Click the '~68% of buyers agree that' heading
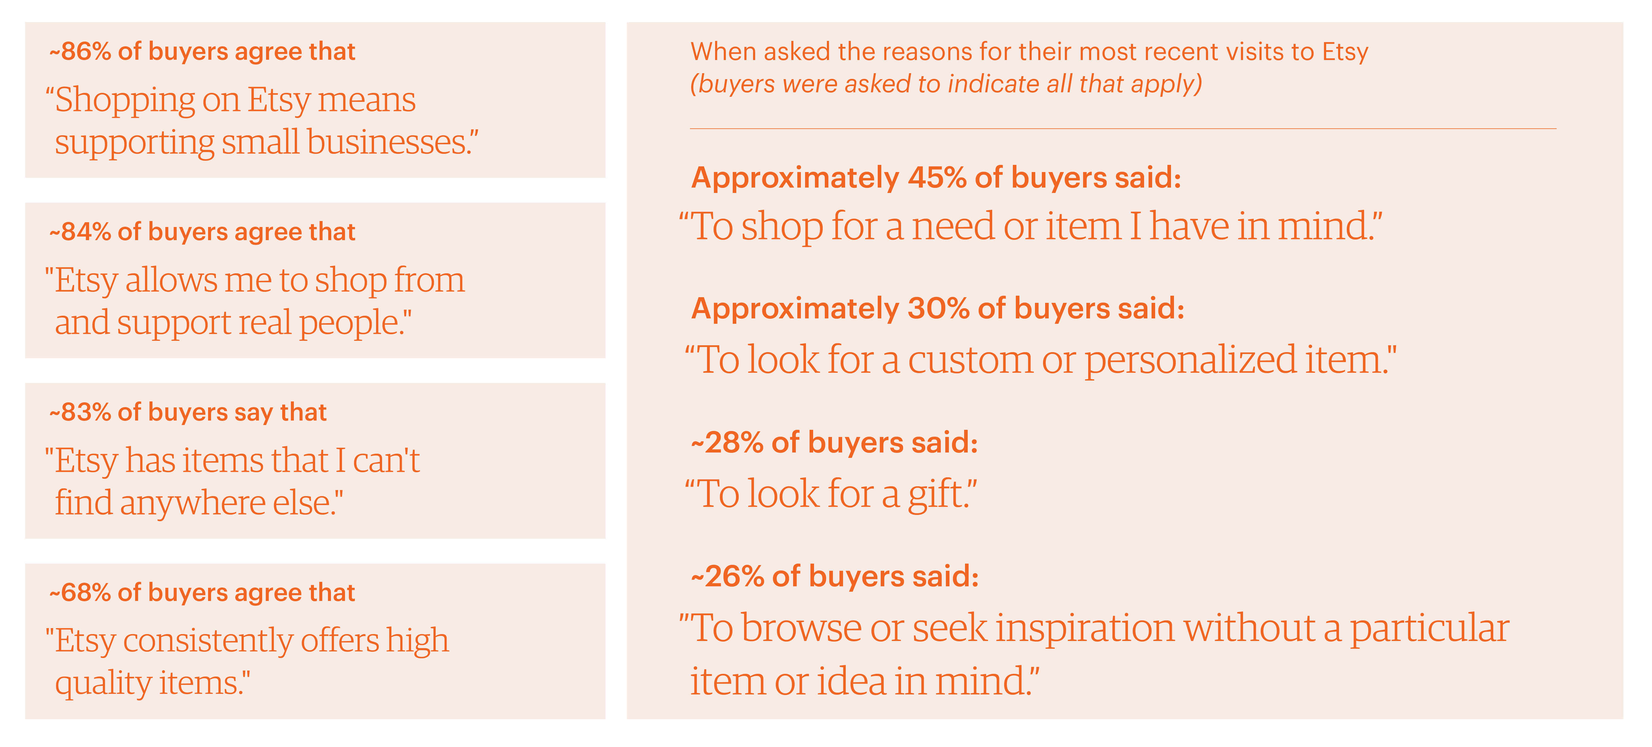 tap(202, 593)
